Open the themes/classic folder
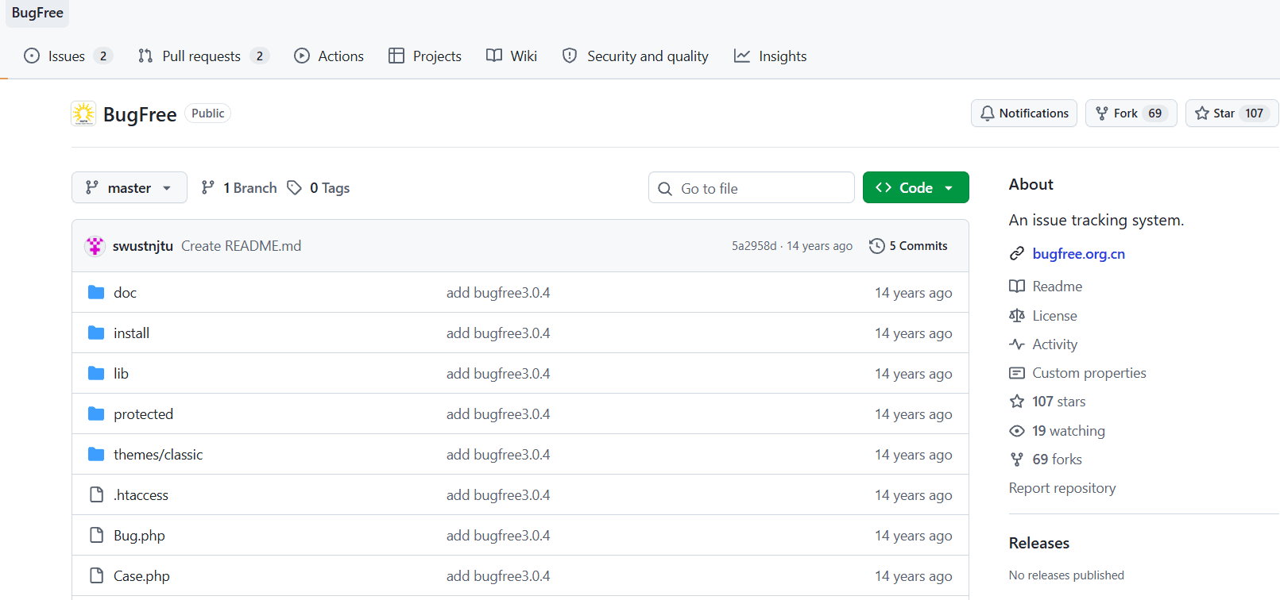 click(x=158, y=455)
